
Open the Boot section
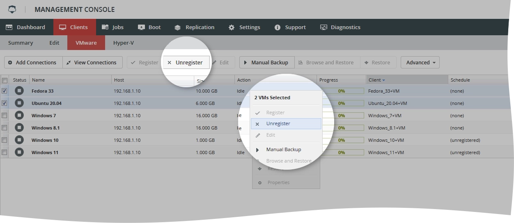[x=149, y=27]
